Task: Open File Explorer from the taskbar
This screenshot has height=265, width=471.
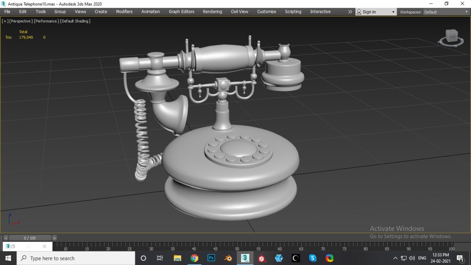Action: (x=177, y=258)
